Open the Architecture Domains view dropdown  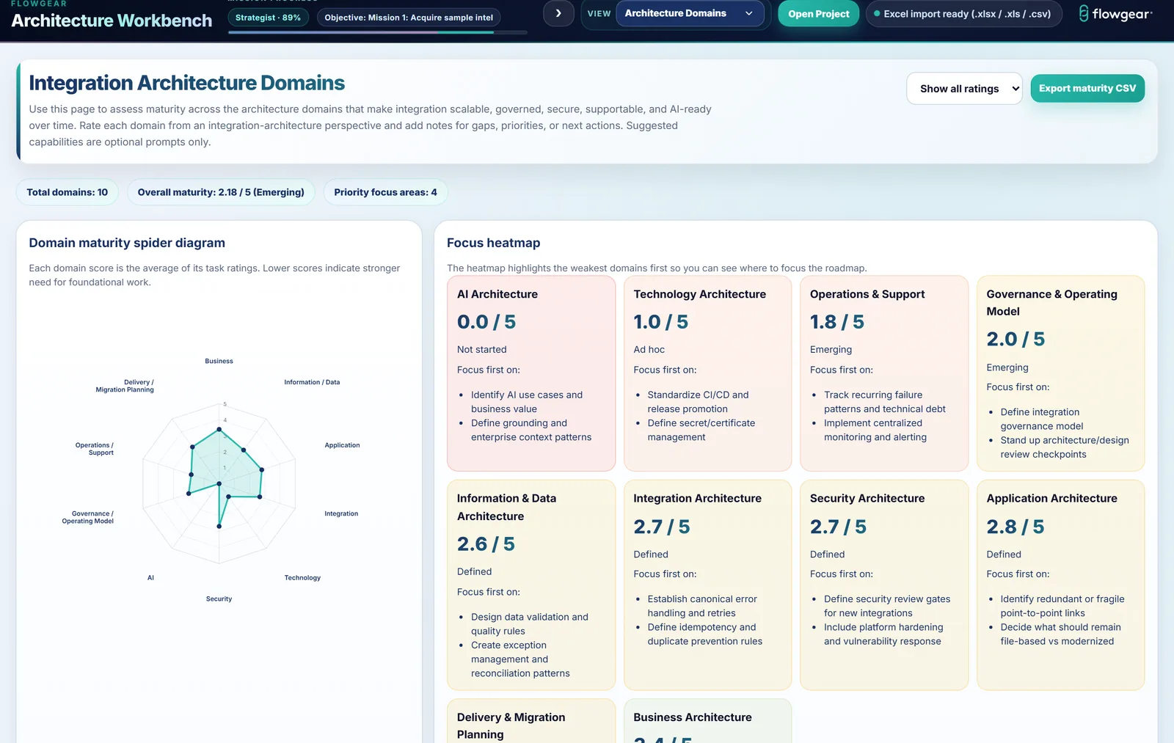pos(690,13)
